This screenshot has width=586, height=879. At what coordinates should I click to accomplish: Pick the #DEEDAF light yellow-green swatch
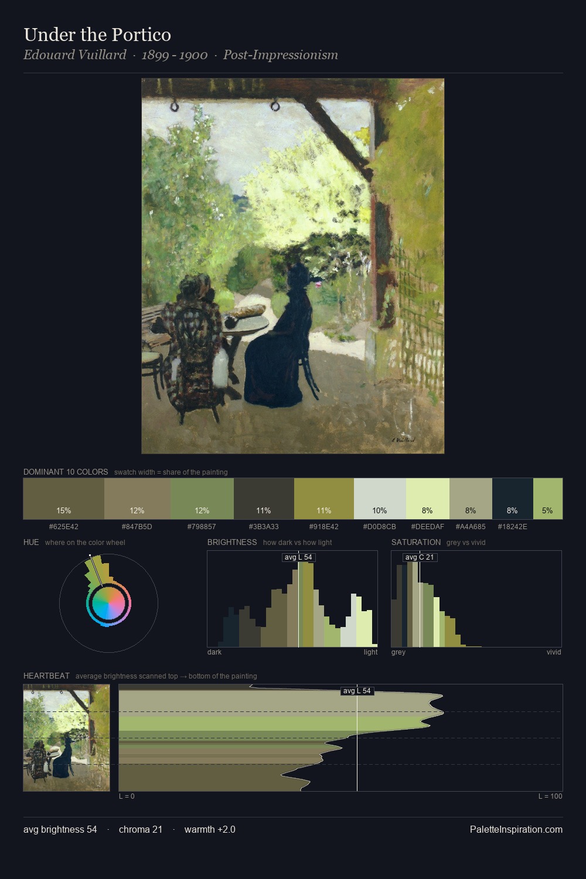427,499
